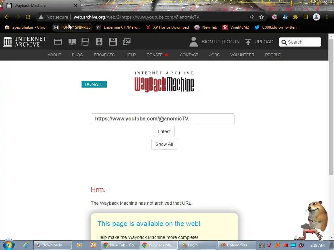This screenshot has height=250, width=334.
Task: Open the BLOG menu item
Action: pos(77,55)
